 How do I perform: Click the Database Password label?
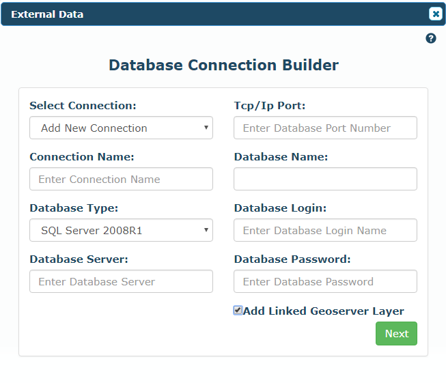point(292,259)
